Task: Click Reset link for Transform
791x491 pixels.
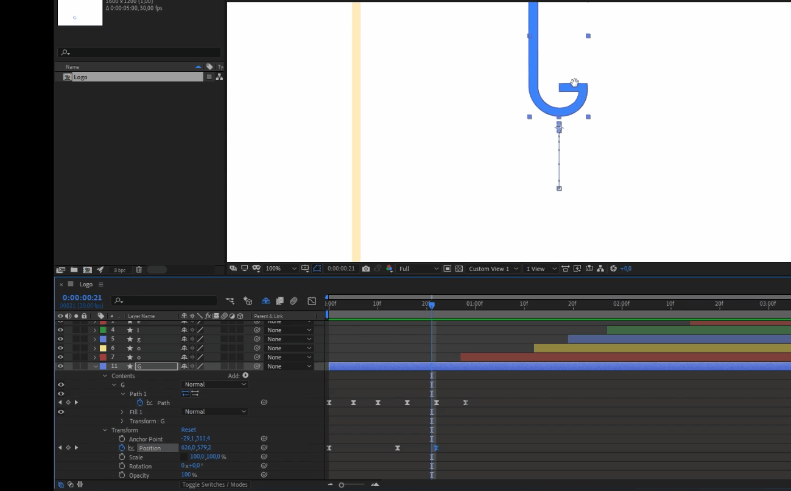Action: tap(188, 430)
